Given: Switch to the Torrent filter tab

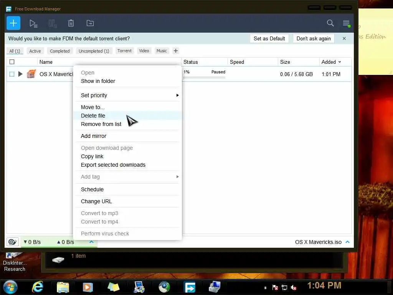Looking at the screenshot, I should click(125, 51).
